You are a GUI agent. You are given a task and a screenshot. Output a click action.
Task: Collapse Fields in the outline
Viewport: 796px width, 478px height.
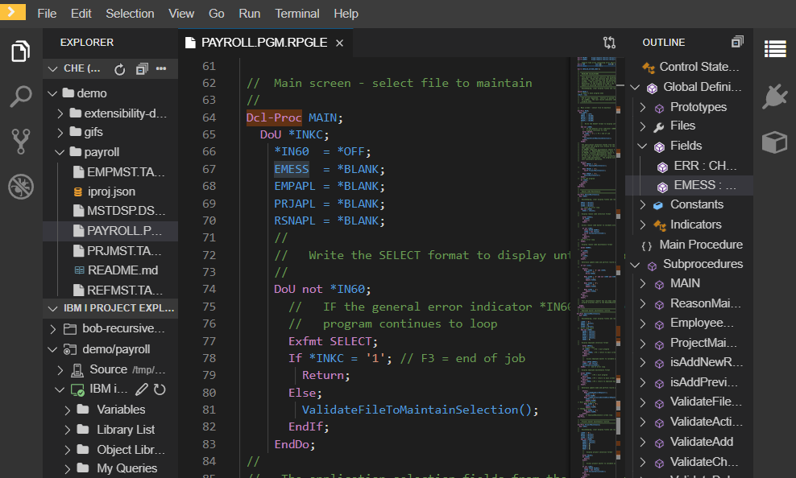tap(642, 146)
